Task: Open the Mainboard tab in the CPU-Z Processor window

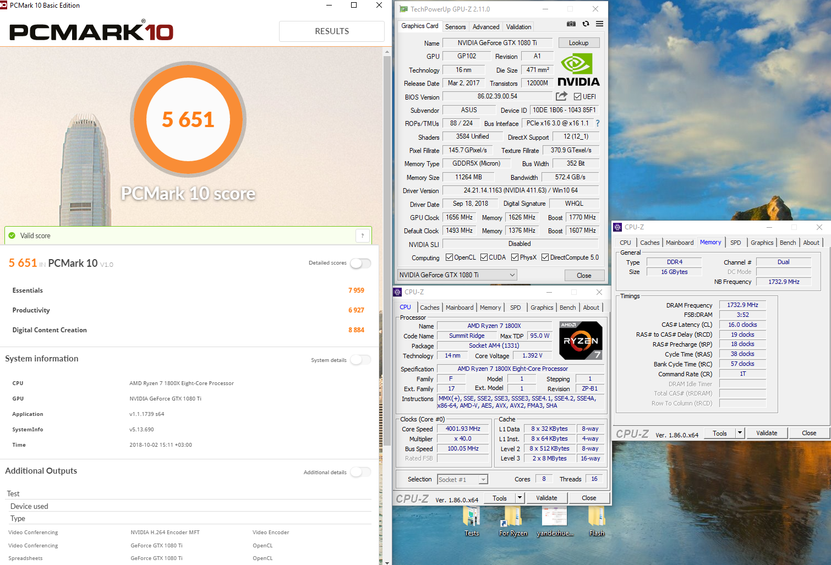Action: click(x=460, y=308)
